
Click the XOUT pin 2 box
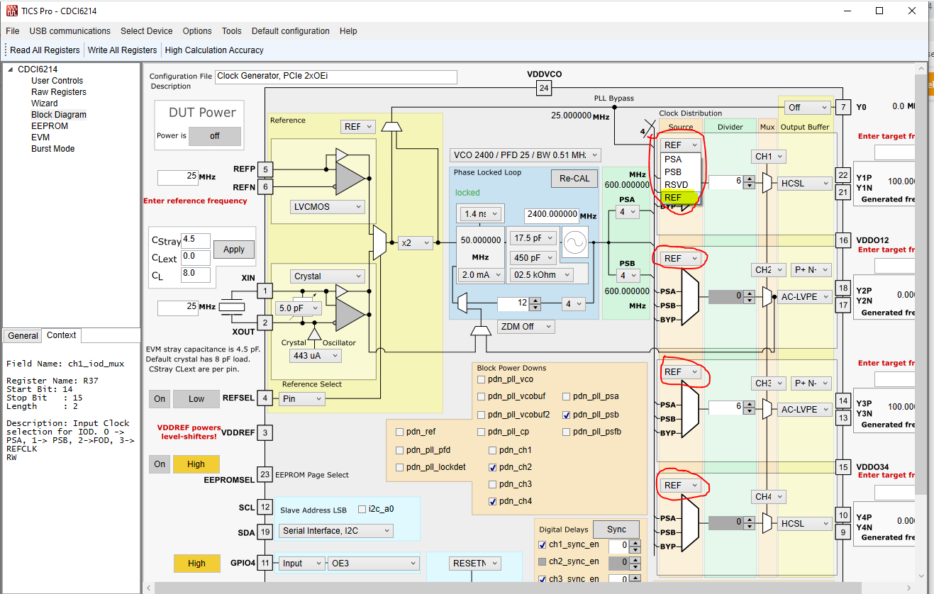(265, 323)
